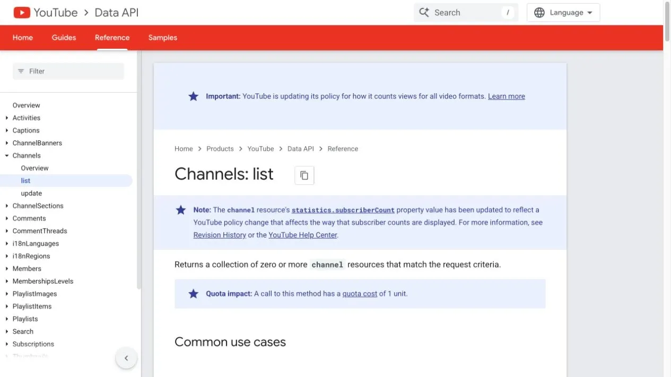Viewport: 671px width, 377px height.
Task: Click the YouTube breadcrumb link
Action: click(260, 149)
